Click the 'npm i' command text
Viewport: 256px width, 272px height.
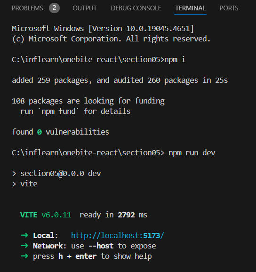tap(175, 60)
